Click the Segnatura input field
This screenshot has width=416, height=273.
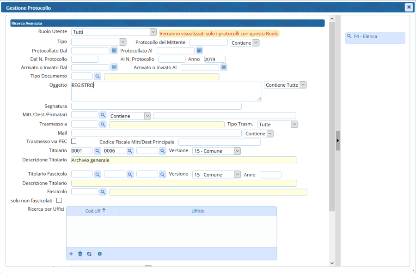[x=156, y=107]
